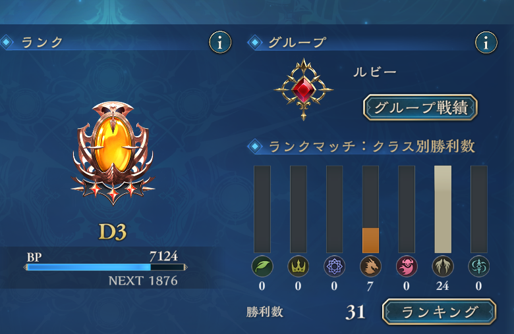Click the D3 amber rank badge
514x334 pixels.
[x=113, y=153]
